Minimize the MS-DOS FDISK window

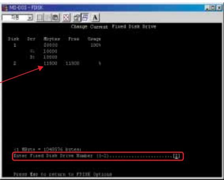click(x=207, y=8)
